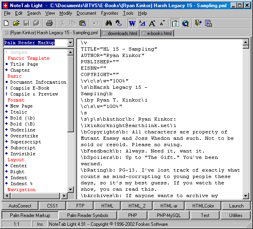Click the clip list scroll up arrow
This screenshot has width=253, height=229.
pos(70,52)
